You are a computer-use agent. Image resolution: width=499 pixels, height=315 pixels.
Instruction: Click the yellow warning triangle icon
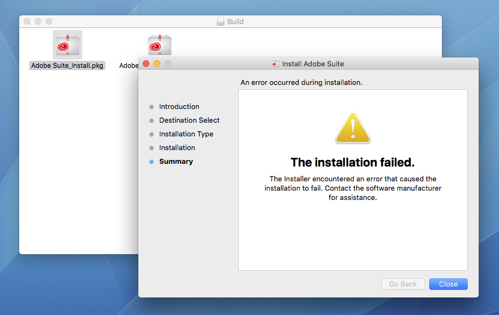[352, 128]
